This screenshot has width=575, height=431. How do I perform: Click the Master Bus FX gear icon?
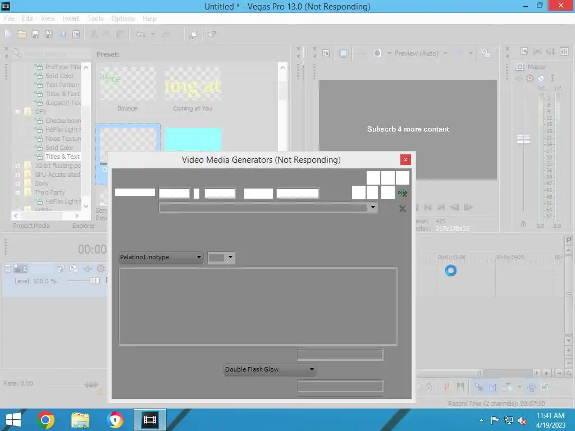(530, 78)
